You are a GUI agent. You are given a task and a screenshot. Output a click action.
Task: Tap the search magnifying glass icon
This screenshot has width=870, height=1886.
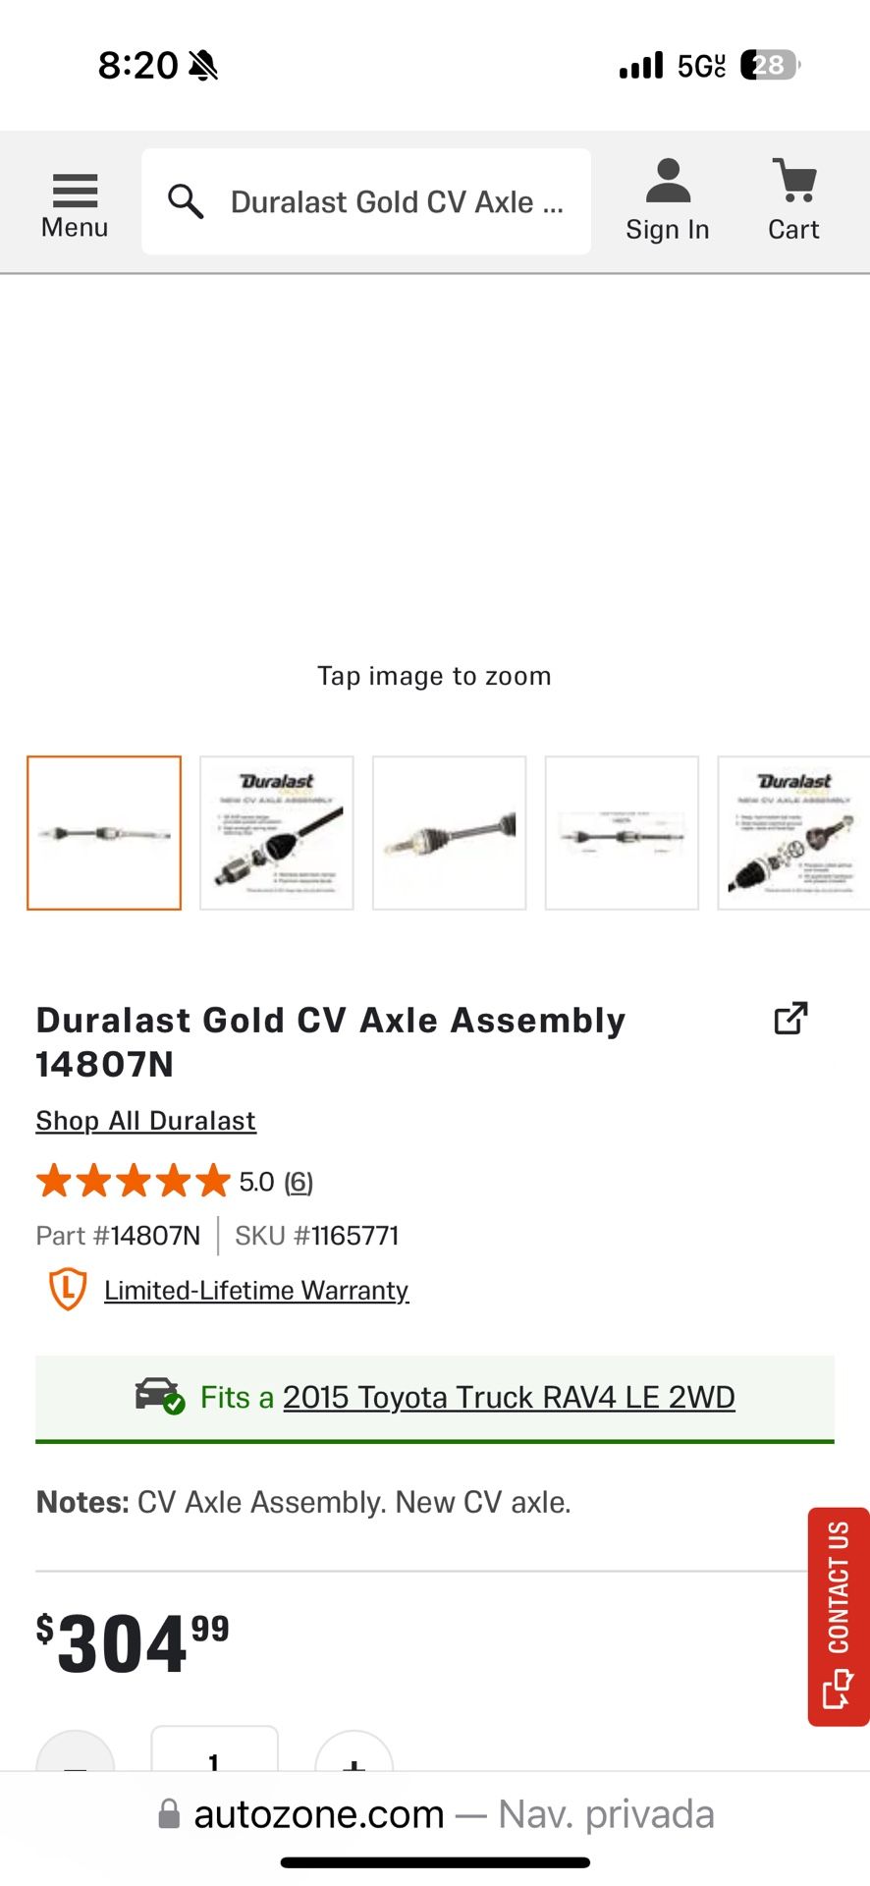click(185, 201)
